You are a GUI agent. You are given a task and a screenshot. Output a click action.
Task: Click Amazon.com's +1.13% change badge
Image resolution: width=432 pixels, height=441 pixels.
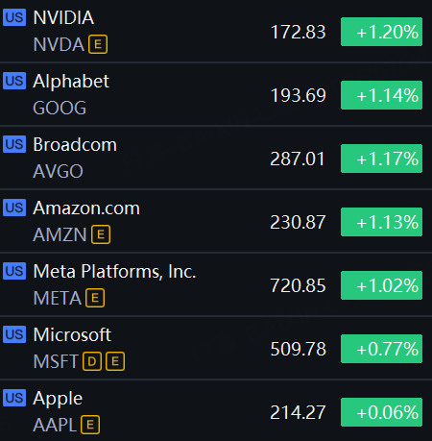point(381,222)
